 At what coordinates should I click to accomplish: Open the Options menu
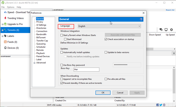tap(11, 7)
